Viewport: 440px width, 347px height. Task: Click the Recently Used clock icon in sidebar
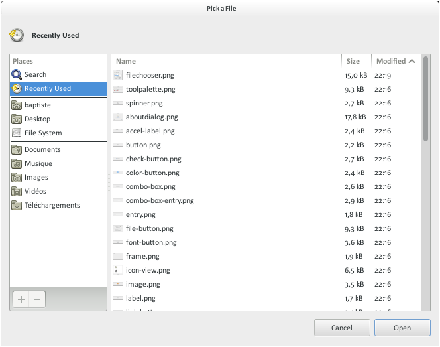[x=17, y=89]
